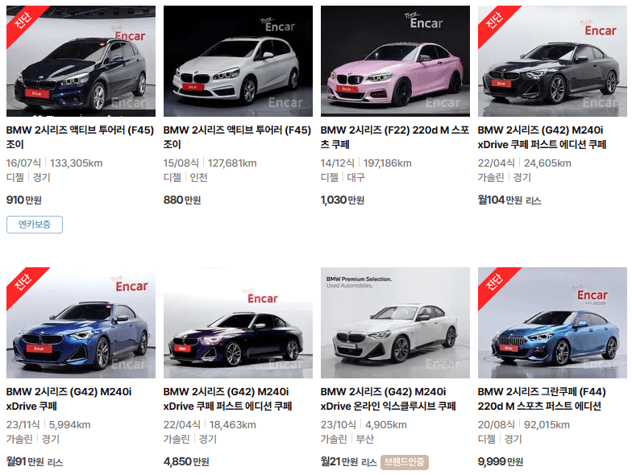
Task: Open listing title of Active Tourer 조이 15/08식
Action: click(237, 137)
